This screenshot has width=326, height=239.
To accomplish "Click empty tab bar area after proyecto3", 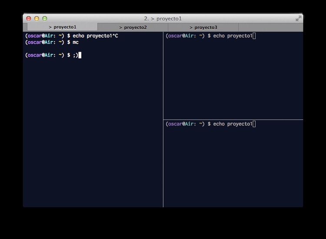I will pyautogui.click(x=269, y=27).
